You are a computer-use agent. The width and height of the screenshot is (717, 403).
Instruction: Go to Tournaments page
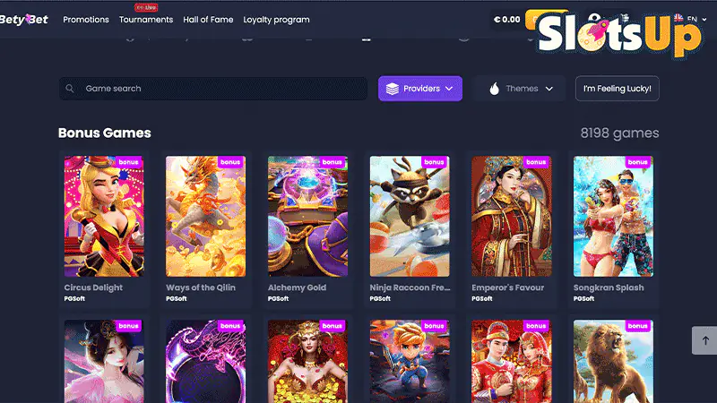point(146,20)
